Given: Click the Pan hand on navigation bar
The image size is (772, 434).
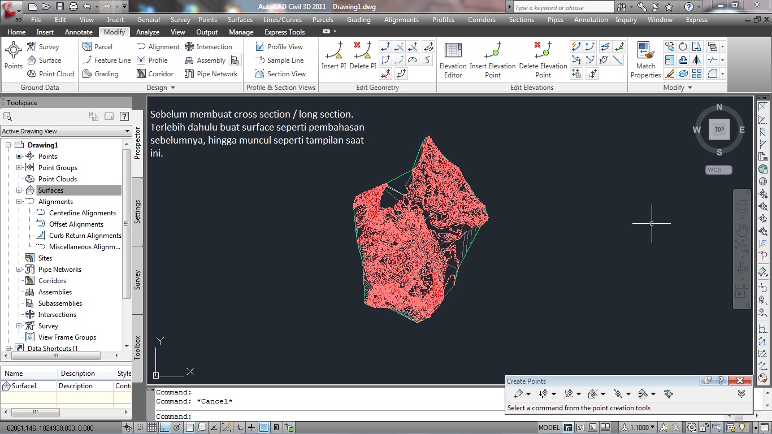Looking at the screenshot, I should click(741, 230).
